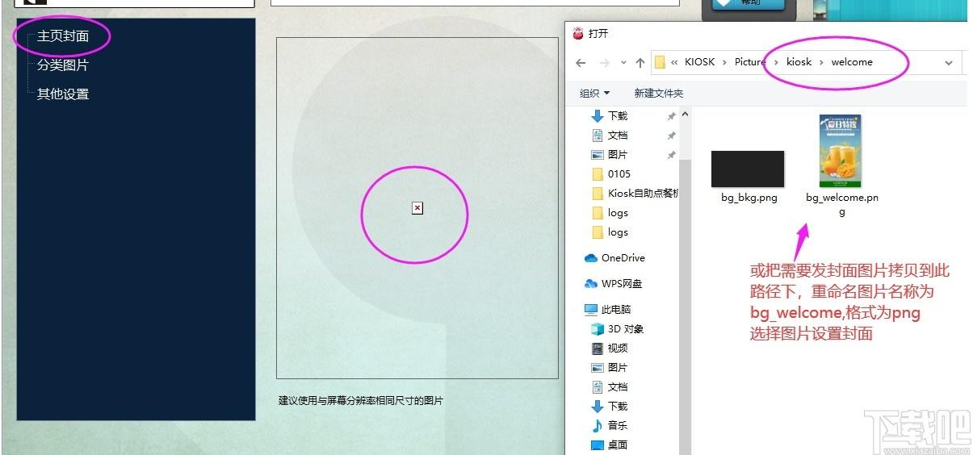Image resolution: width=973 pixels, height=455 pixels.
Task: Open 图片 in quick access
Action: point(618,155)
